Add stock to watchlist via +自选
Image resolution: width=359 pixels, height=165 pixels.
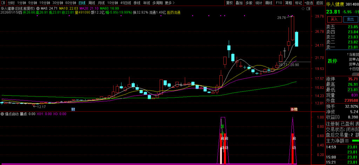pos(309,3)
